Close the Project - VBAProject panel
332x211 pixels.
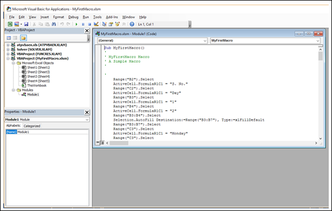pyautogui.click(x=87, y=30)
